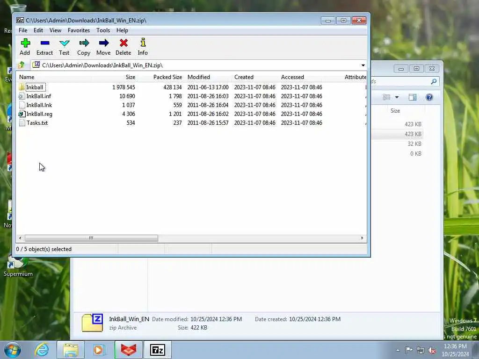Click the Extract toolbar icon

[44, 43]
